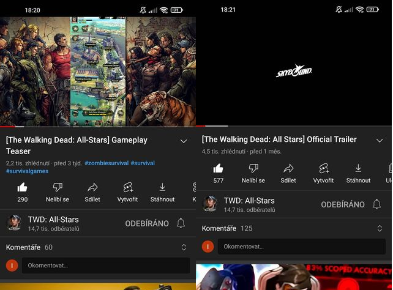Share the Gameplay Teaser video

pyautogui.click(x=93, y=188)
